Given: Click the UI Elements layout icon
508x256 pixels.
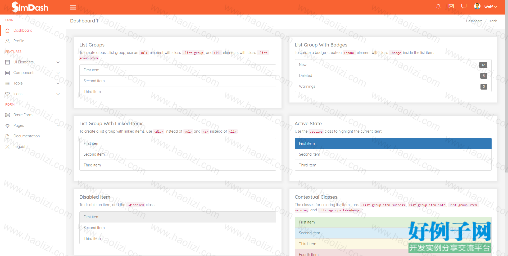Looking at the screenshot, I should [7, 62].
